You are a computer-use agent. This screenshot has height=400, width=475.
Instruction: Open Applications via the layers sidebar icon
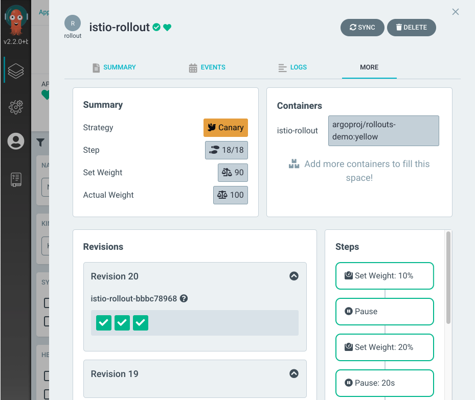(x=16, y=70)
